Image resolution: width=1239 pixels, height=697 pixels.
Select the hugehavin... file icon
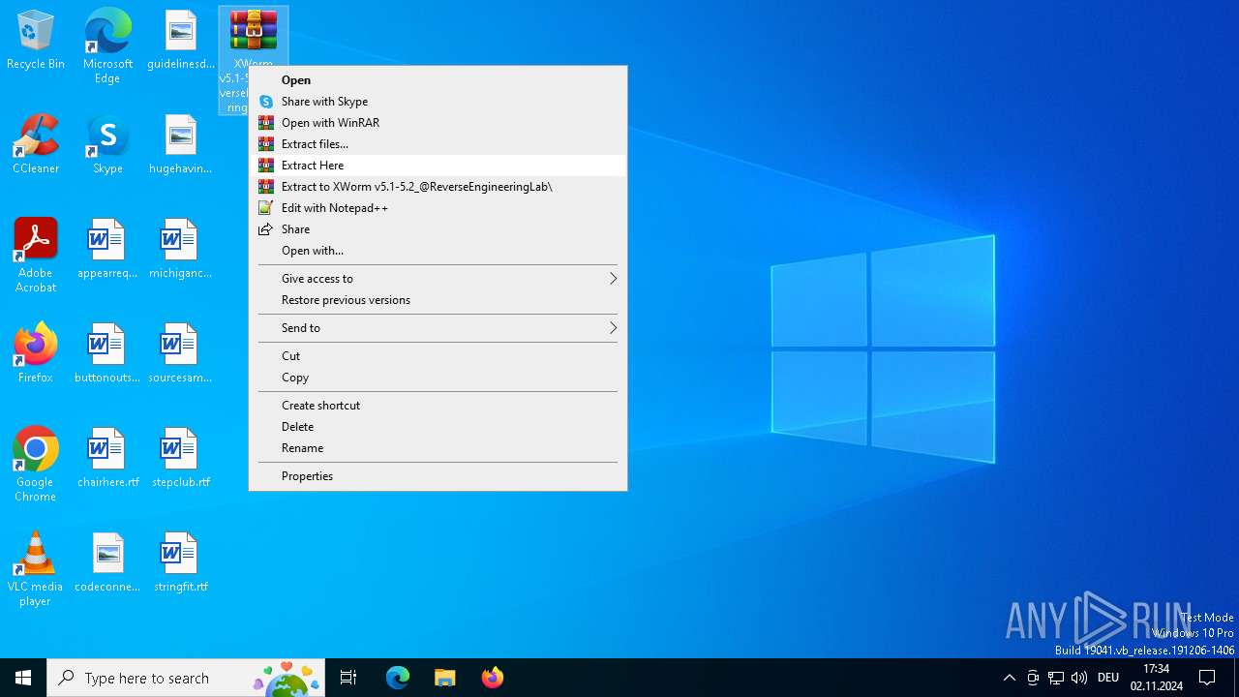(x=181, y=145)
